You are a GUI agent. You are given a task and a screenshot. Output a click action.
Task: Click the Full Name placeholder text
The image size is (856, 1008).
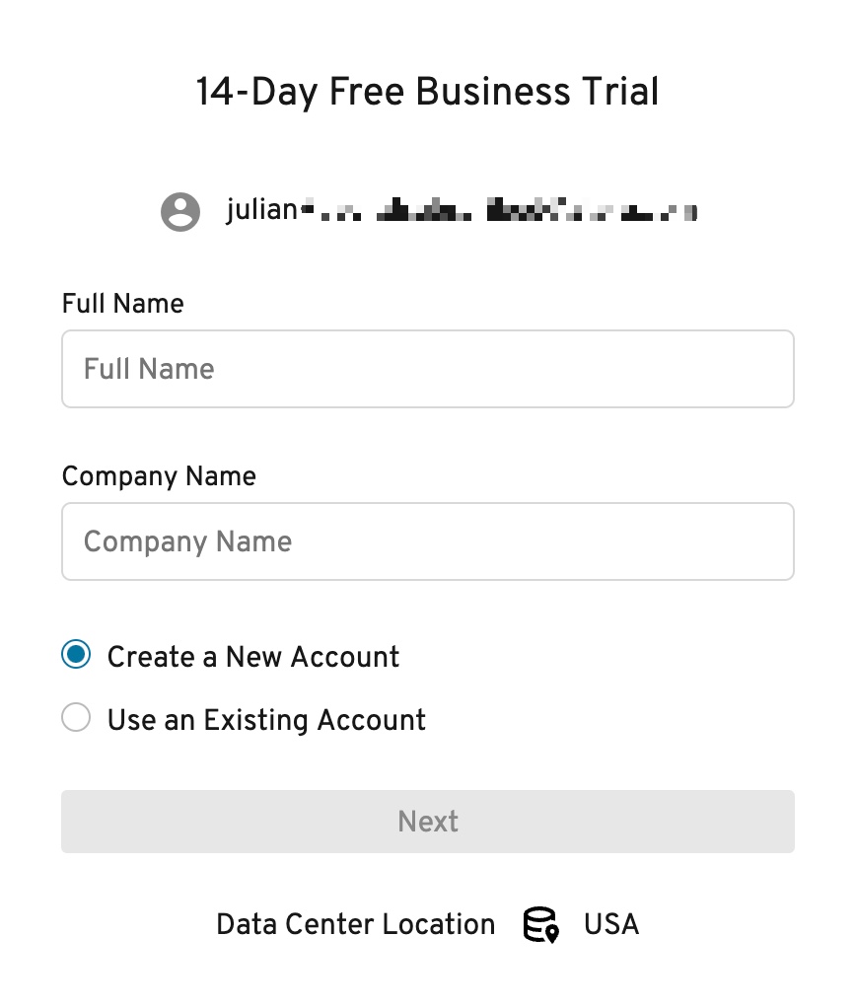coord(149,369)
